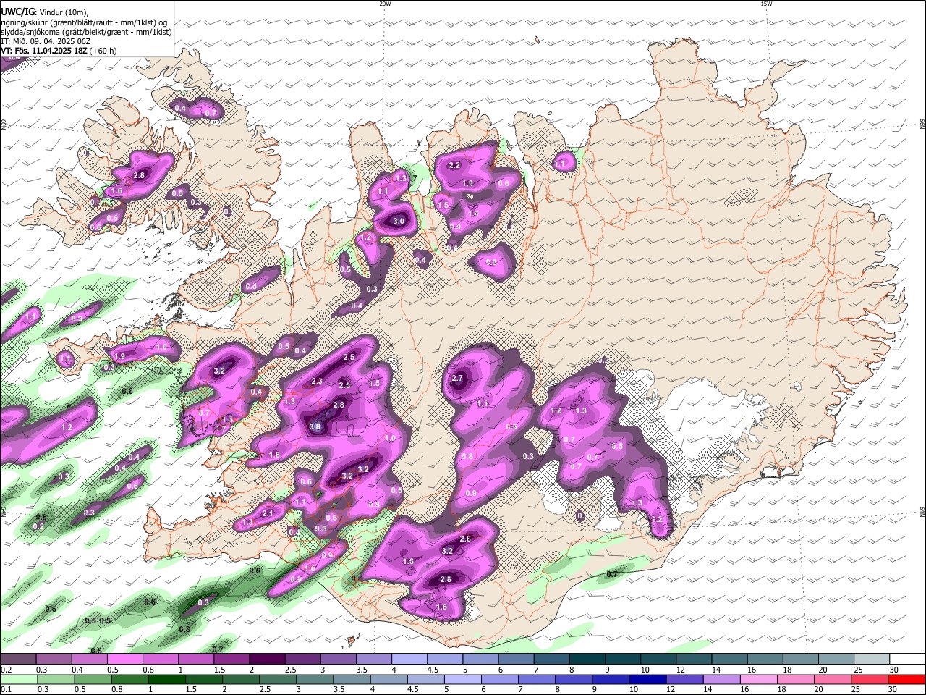This screenshot has height=695, width=926.
Task: Pick the pink 0.5–0.8 swatch on purple snow scale
Action: click(124, 659)
